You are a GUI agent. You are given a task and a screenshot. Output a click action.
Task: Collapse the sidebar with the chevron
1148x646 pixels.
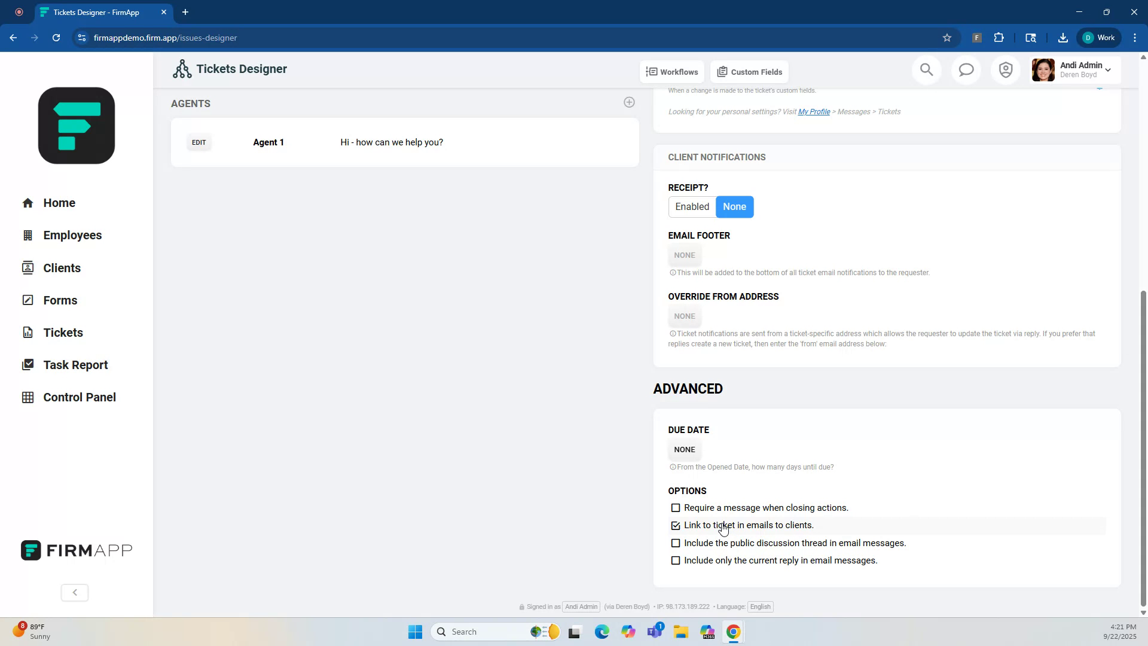(74, 592)
